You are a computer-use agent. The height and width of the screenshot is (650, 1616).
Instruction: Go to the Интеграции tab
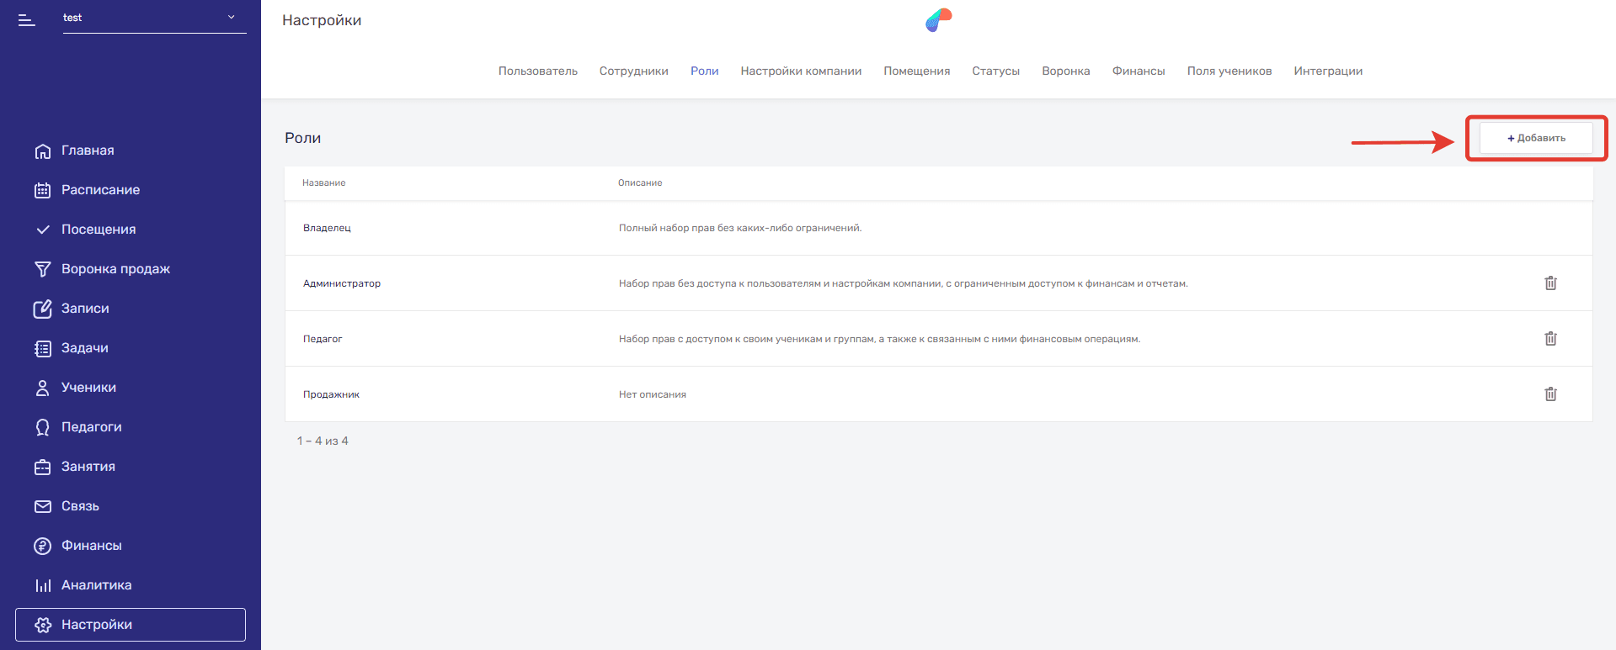click(1327, 71)
